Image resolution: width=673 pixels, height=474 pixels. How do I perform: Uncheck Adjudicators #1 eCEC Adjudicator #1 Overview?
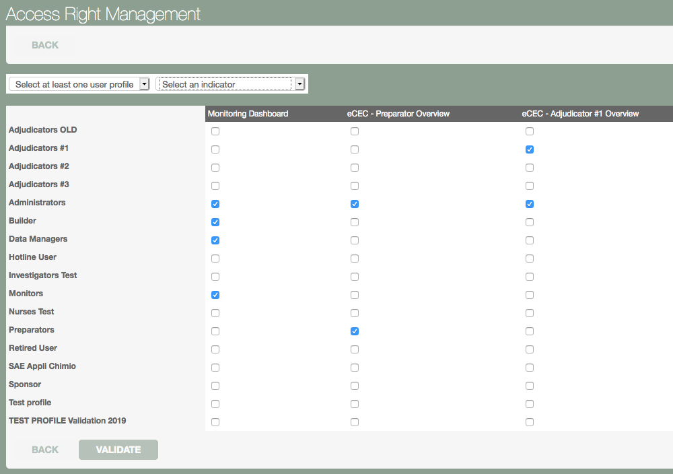click(530, 149)
